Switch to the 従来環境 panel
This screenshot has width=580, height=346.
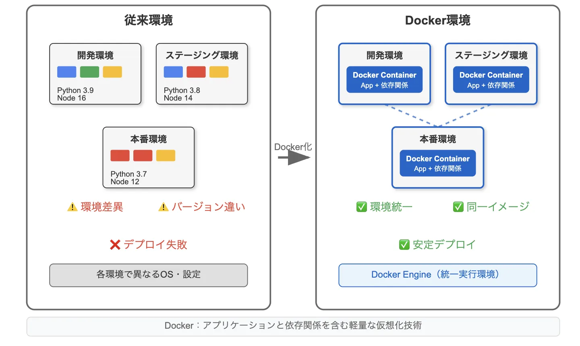pos(149,20)
